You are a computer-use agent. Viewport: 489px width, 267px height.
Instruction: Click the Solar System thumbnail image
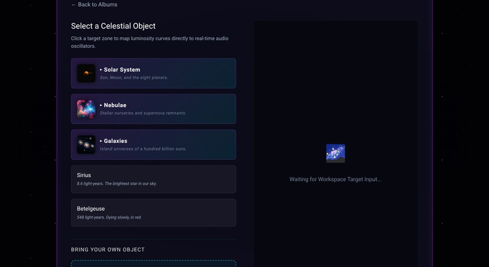[x=86, y=73]
